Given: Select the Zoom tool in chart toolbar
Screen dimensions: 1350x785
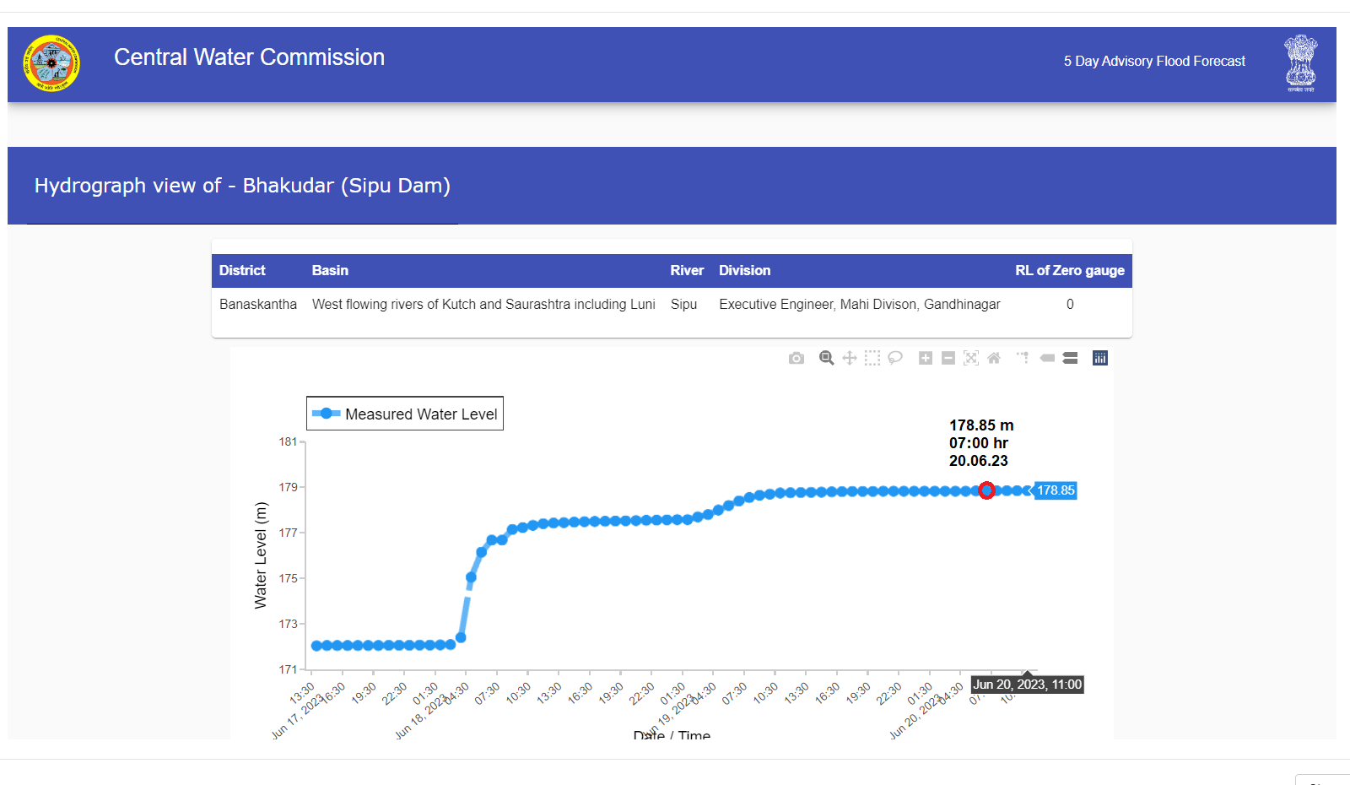Looking at the screenshot, I should click(x=827, y=359).
